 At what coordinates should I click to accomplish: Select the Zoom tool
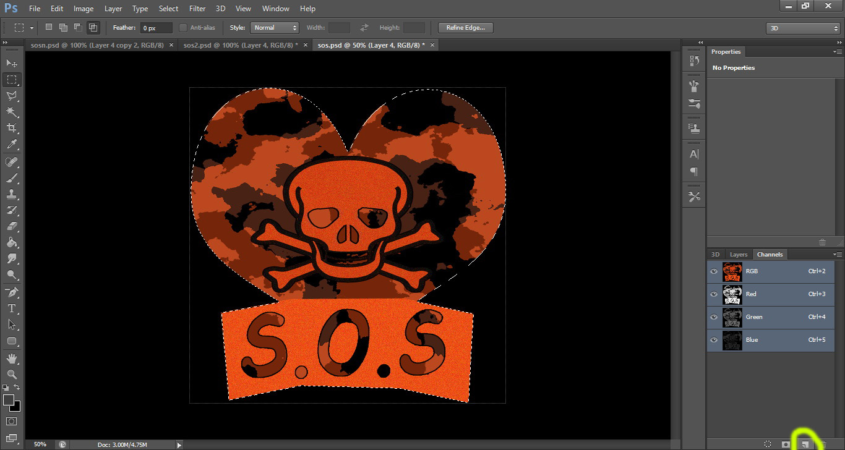tap(12, 374)
